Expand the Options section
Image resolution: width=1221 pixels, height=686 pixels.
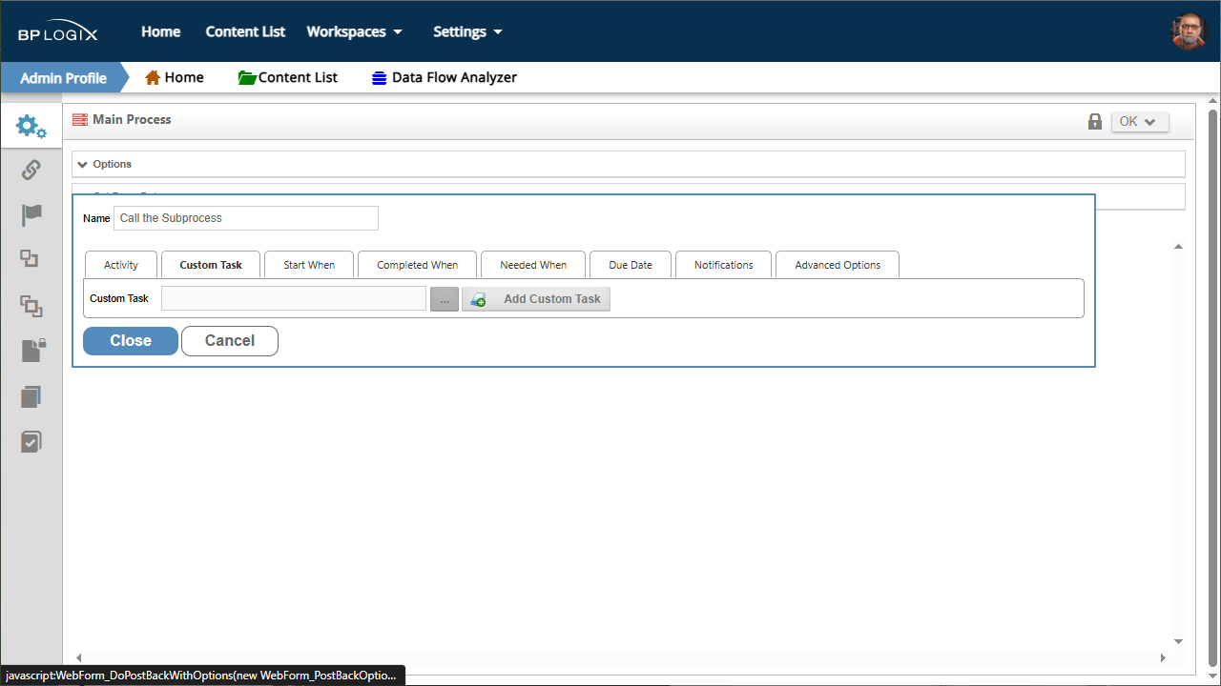tap(629, 164)
